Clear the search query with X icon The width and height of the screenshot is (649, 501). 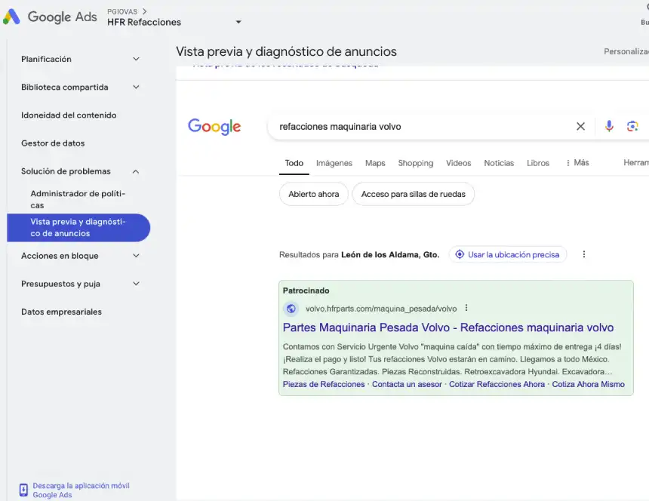click(580, 126)
